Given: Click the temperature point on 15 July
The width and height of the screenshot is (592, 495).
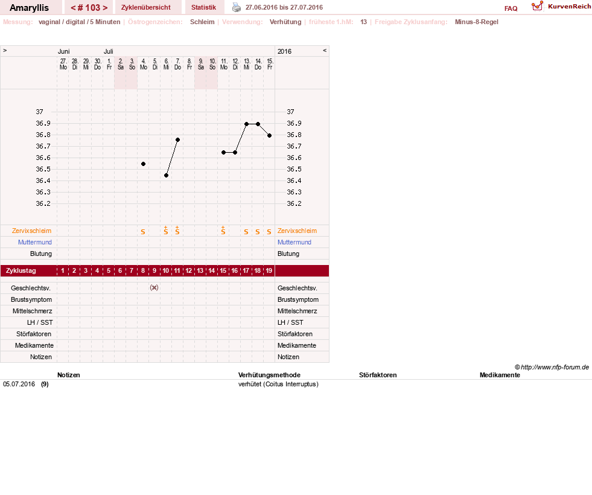Looking at the screenshot, I should 270,136.
